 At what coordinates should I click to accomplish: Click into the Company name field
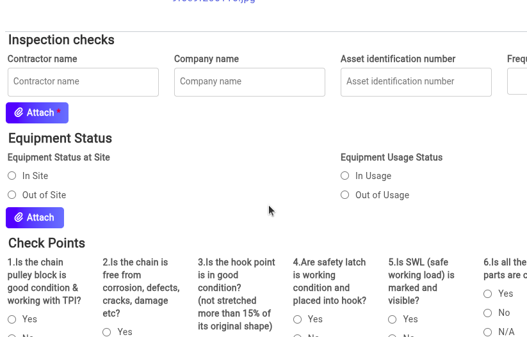[x=250, y=82]
